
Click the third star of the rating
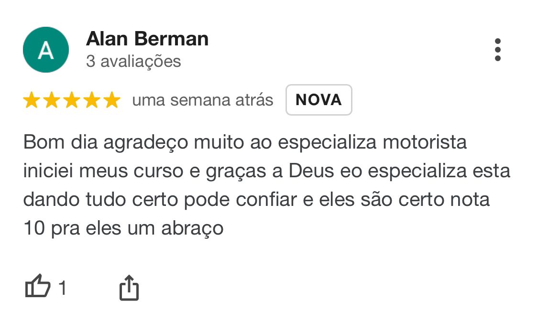tap(72, 100)
